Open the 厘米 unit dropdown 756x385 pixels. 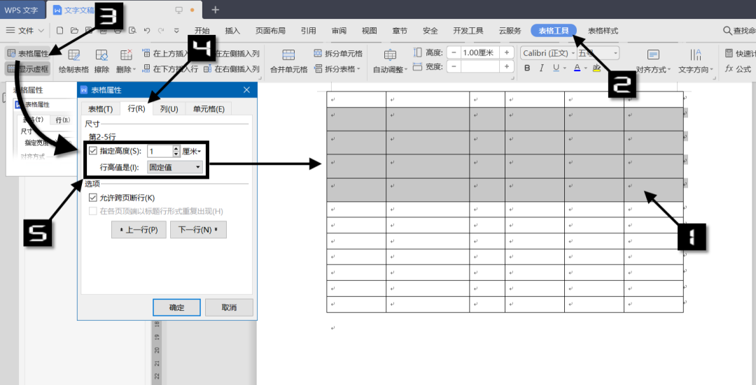point(192,151)
